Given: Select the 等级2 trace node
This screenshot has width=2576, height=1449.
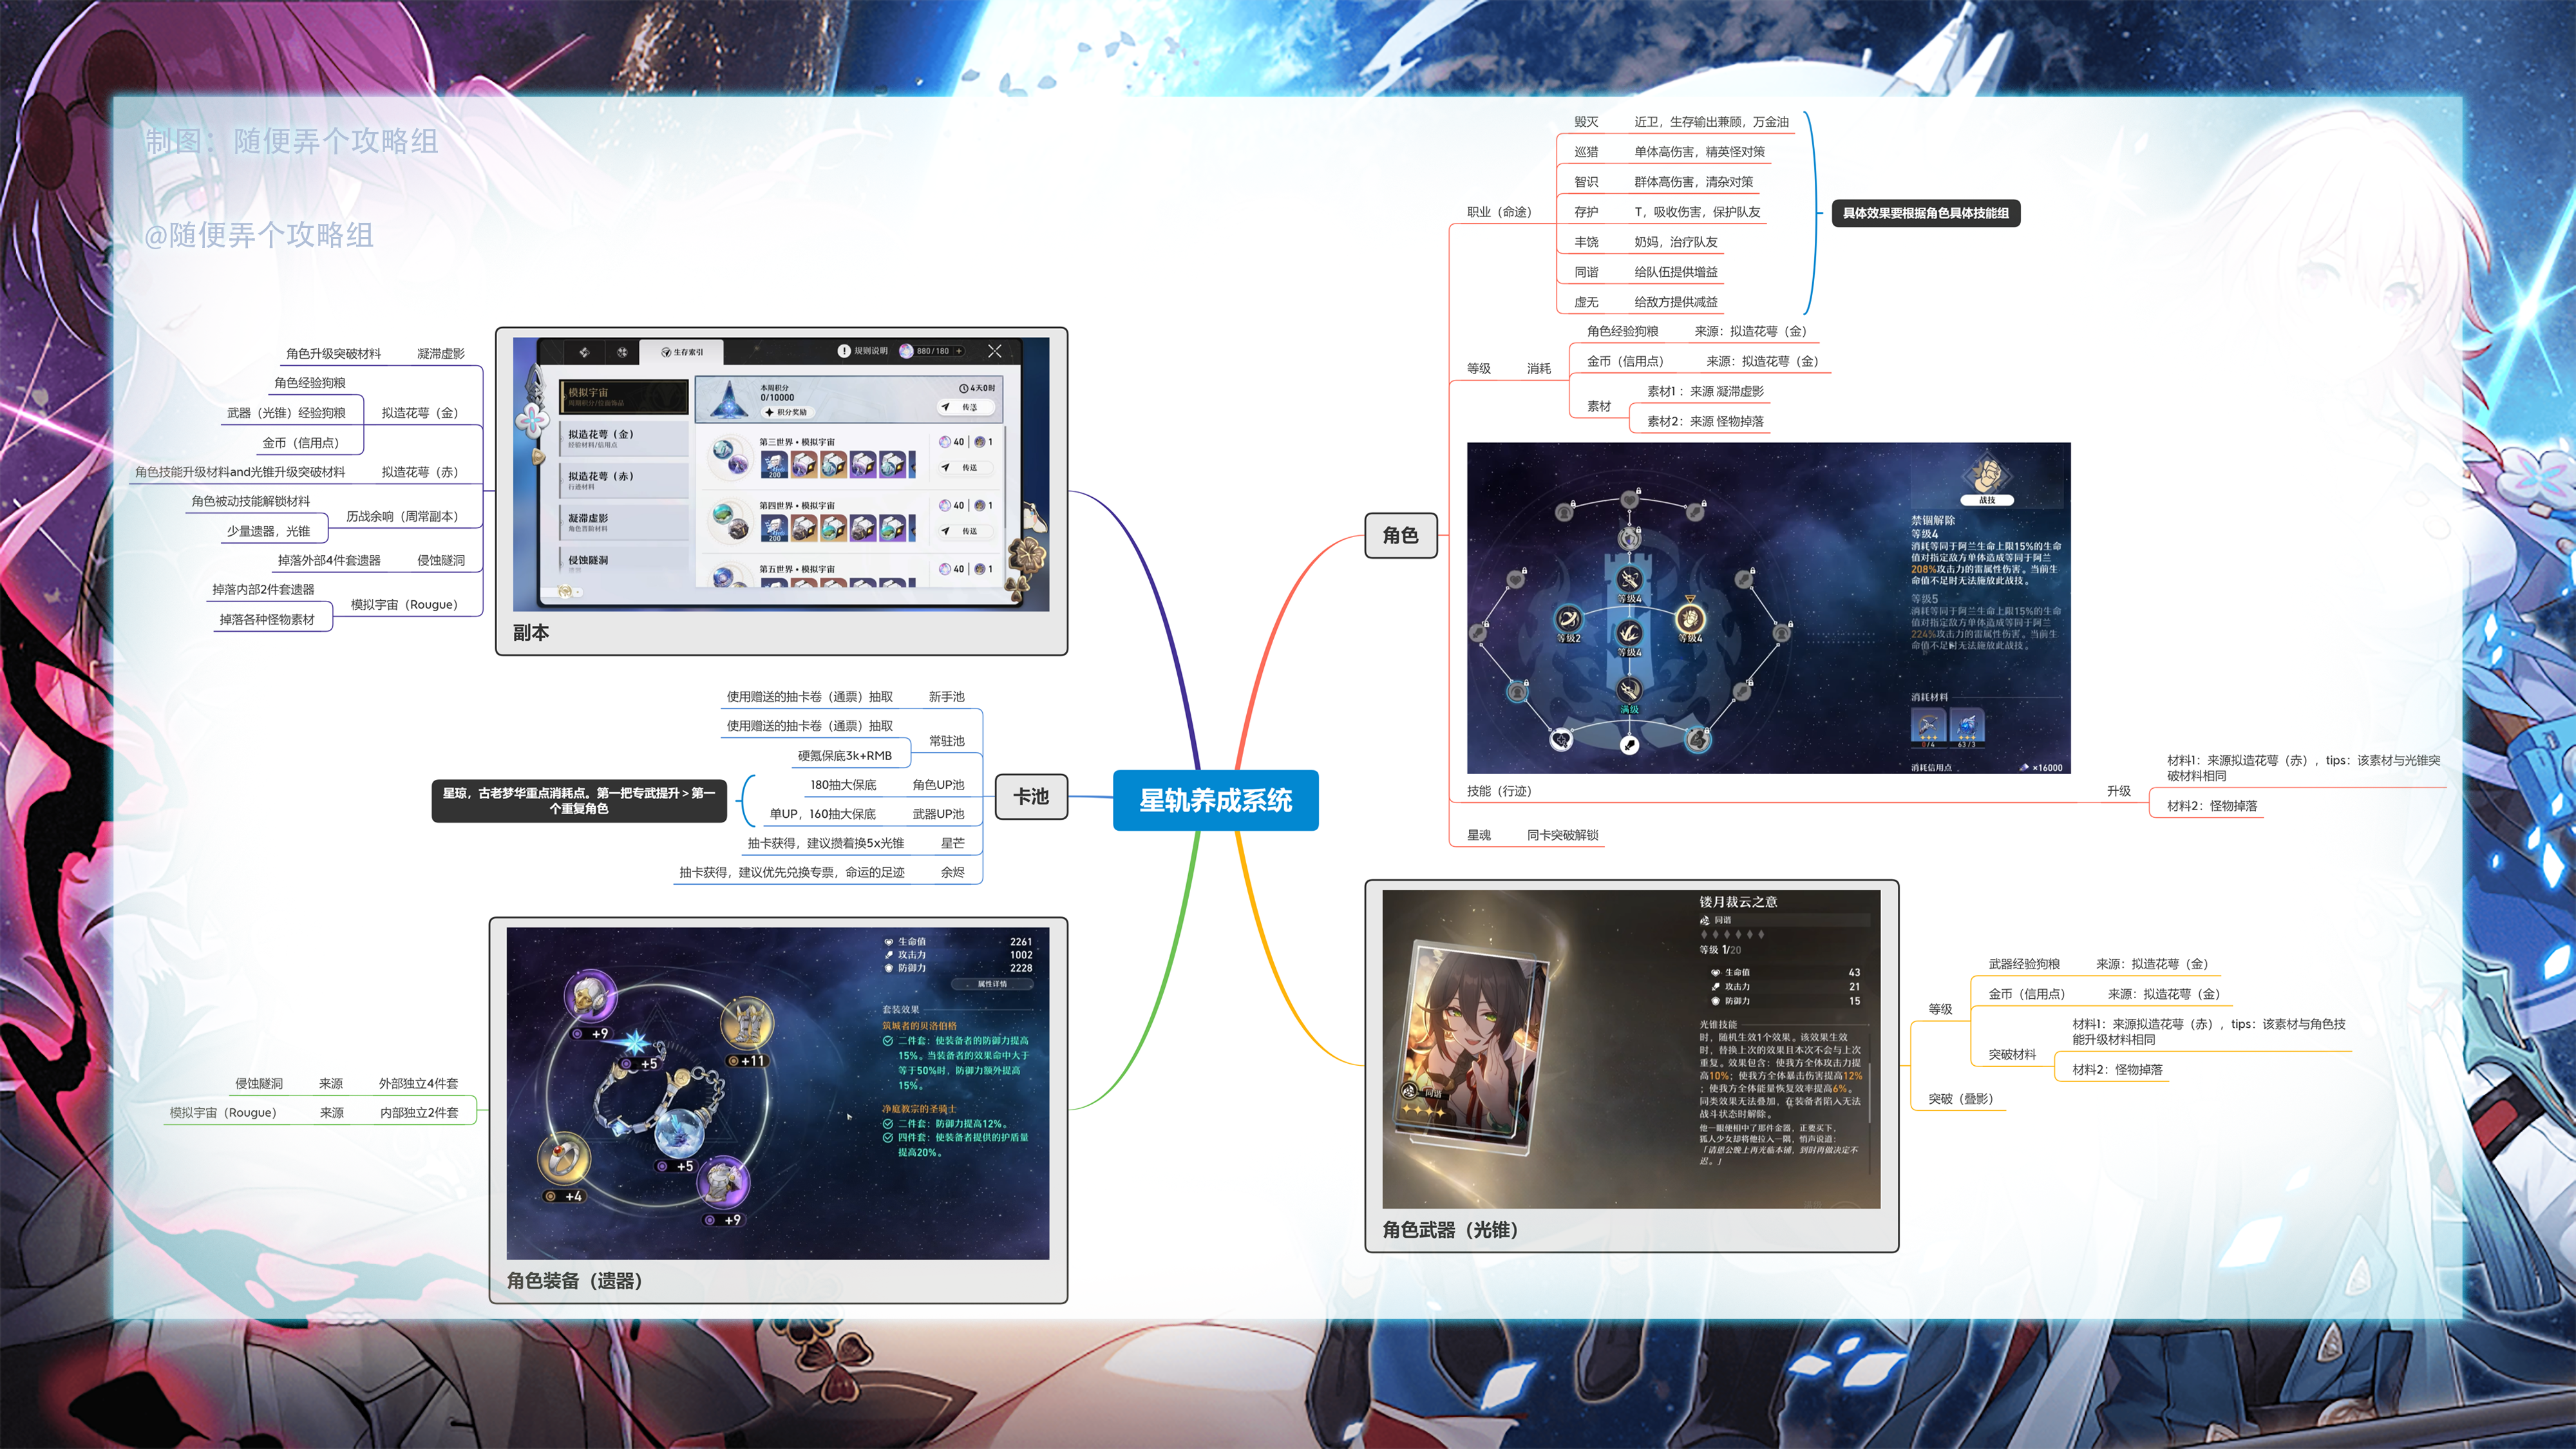Looking at the screenshot, I should click(x=1568, y=620).
